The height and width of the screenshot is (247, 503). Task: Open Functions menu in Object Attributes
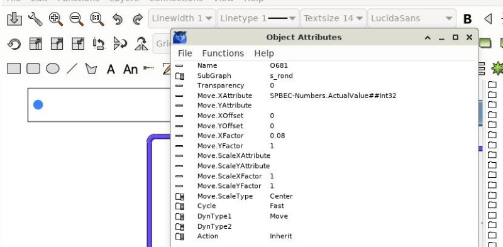coord(223,53)
